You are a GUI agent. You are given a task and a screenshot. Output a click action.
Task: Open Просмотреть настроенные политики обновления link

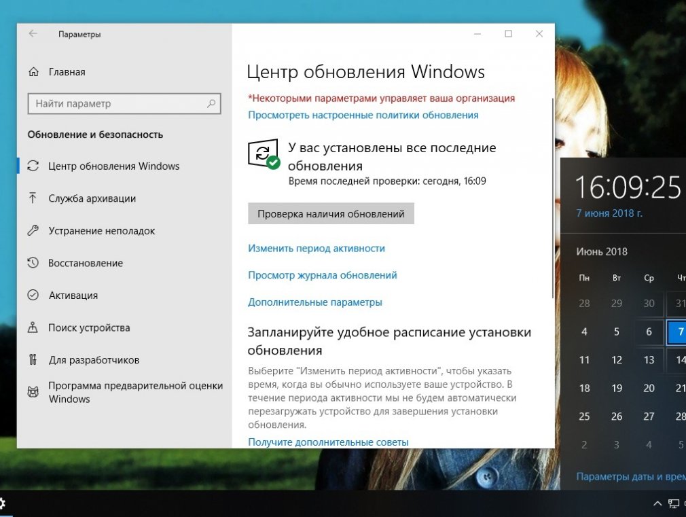click(363, 115)
